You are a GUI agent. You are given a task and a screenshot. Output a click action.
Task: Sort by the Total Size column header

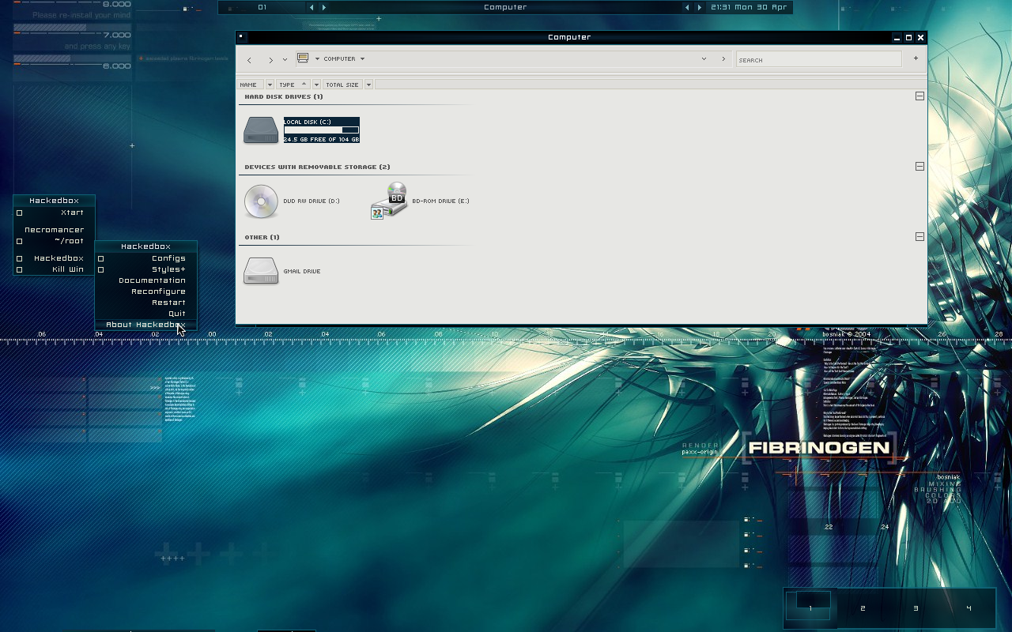click(x=342, y=85)
